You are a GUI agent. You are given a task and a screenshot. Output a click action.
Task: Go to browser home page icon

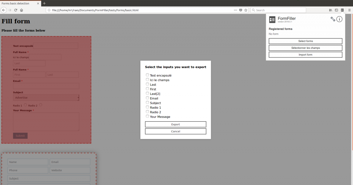tap(21, 10)
